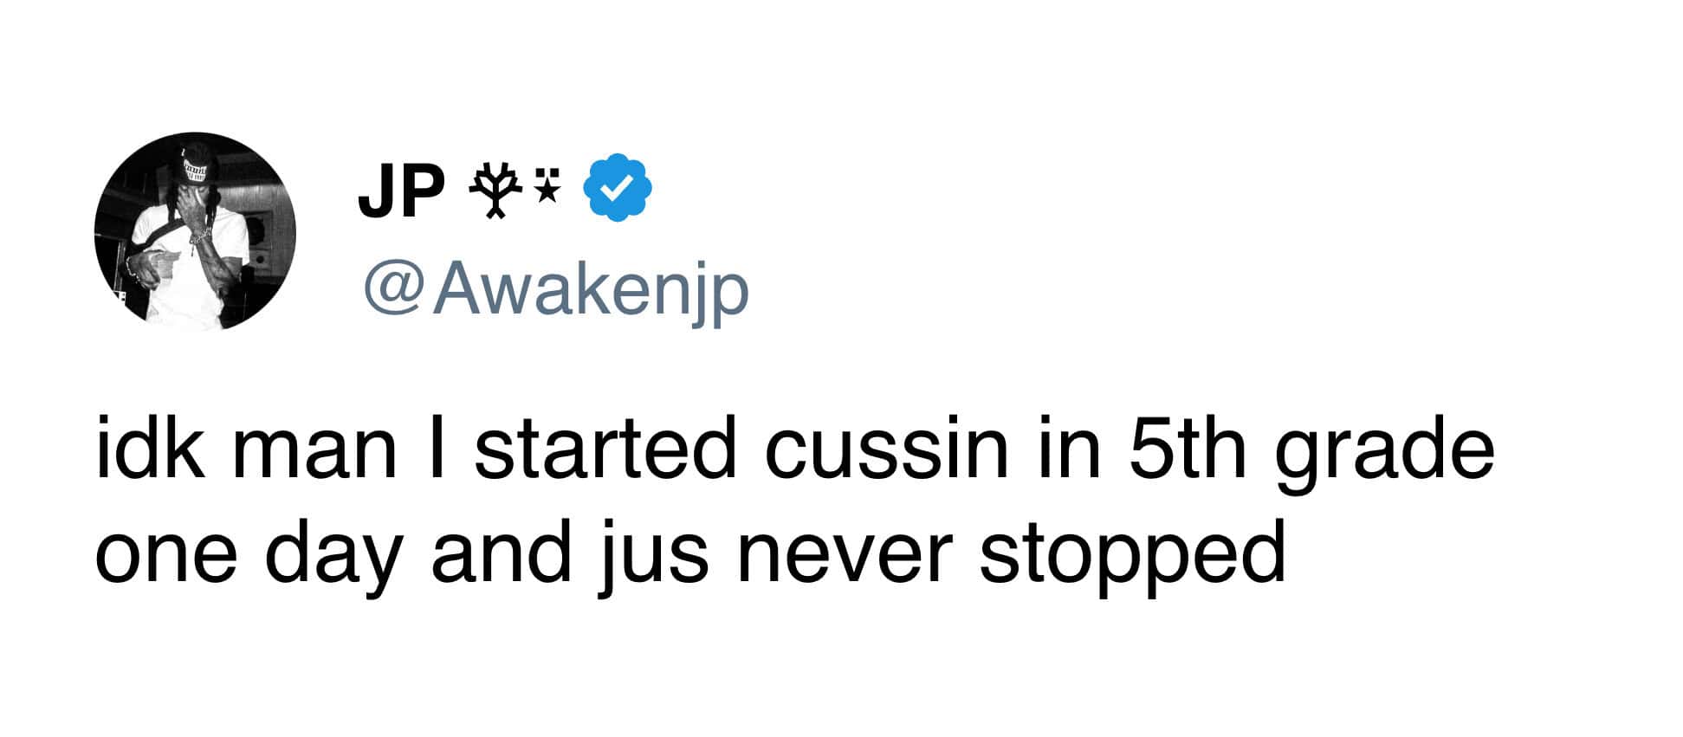Viewport: 1683px width, 737px height.
Task: Click the word "day" in the second line
Action: tap(328, 558)
